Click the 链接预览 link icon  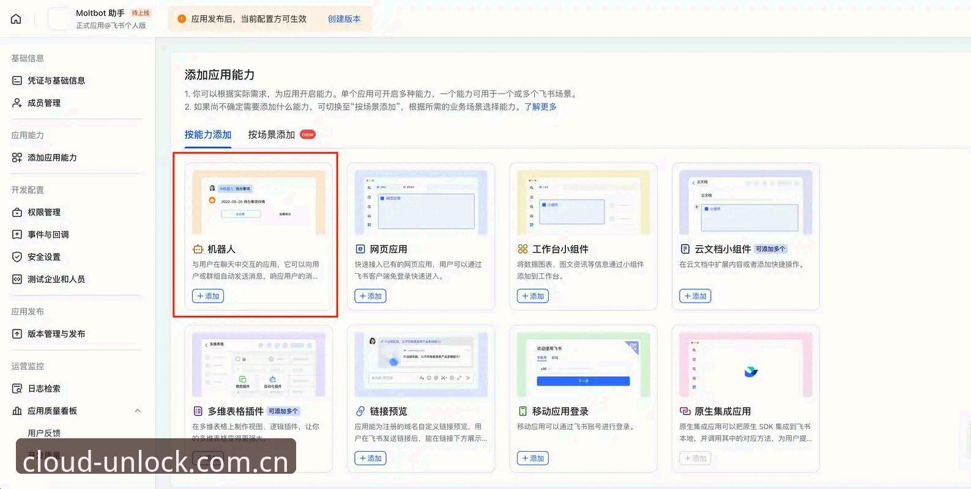pyautogui.click(x=360, y=411)
